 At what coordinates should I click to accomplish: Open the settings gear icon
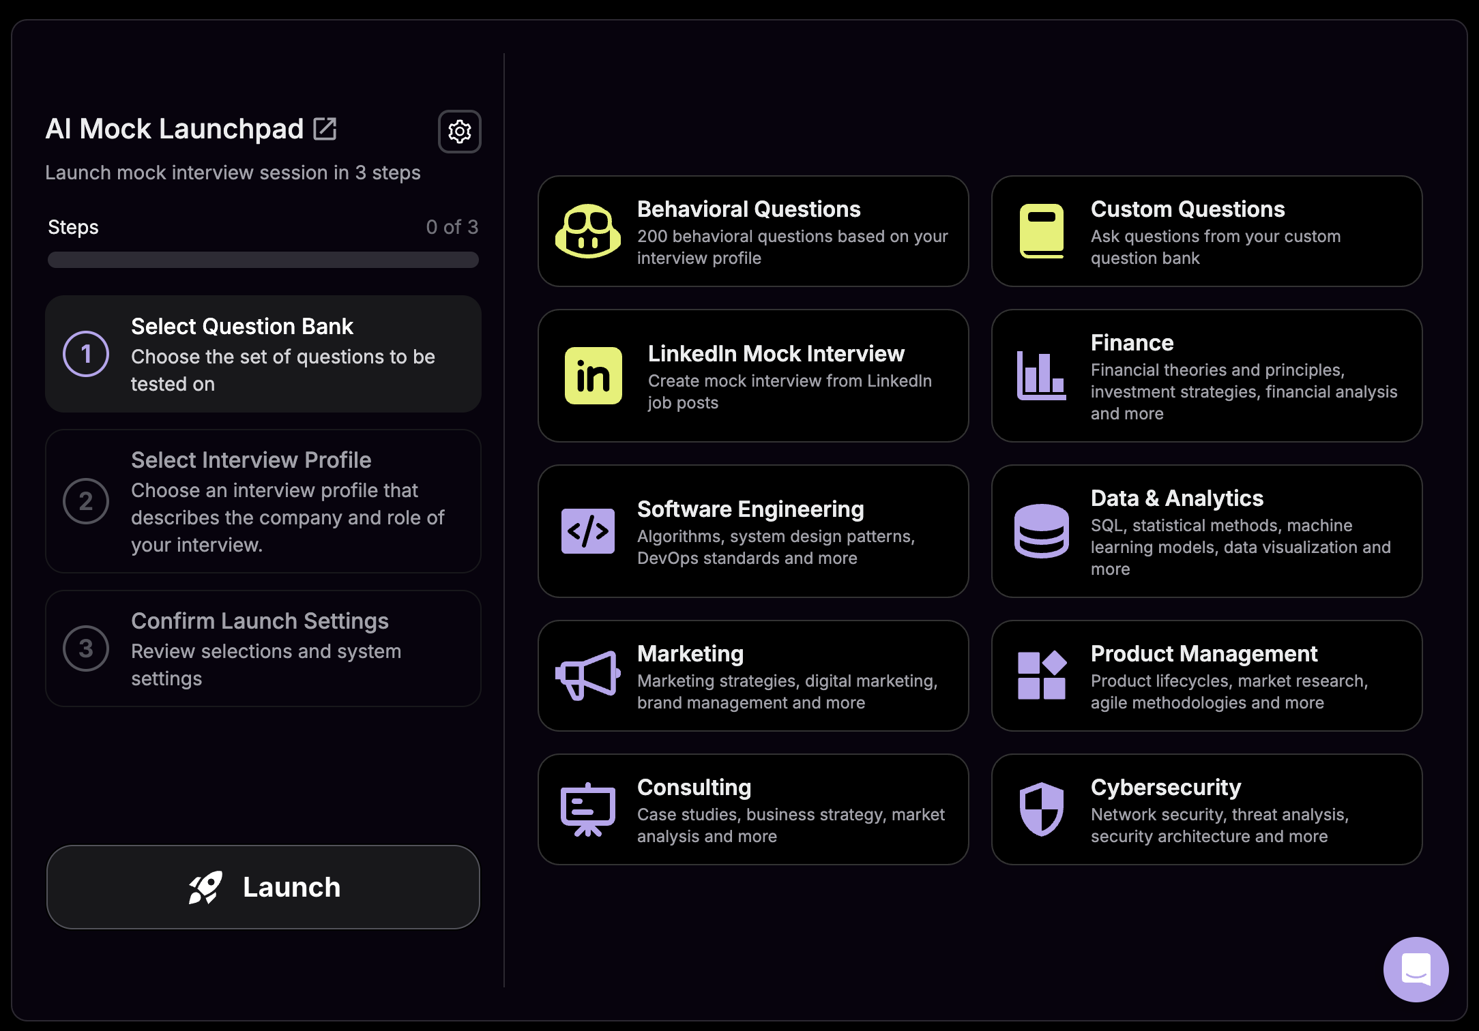459,132
